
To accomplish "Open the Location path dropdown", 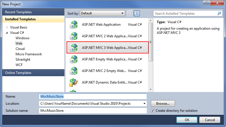I will click(x=145, y=104).
